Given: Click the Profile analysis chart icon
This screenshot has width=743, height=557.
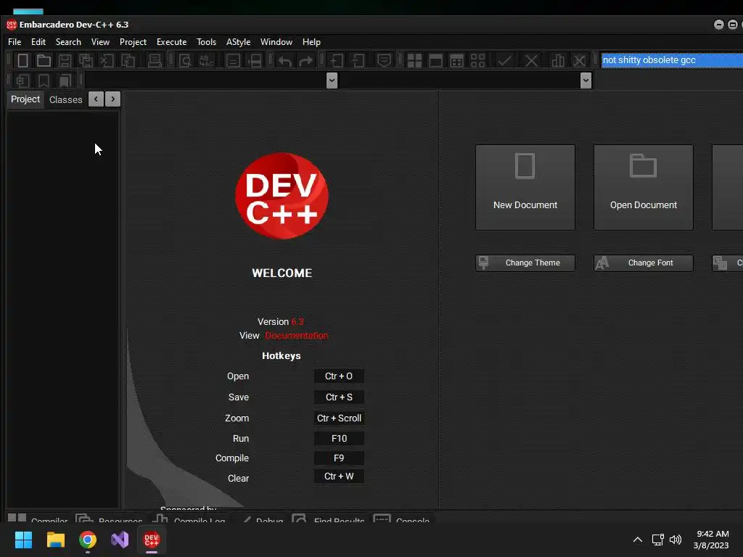Looking at the screenshot, I should coord(558,61).
